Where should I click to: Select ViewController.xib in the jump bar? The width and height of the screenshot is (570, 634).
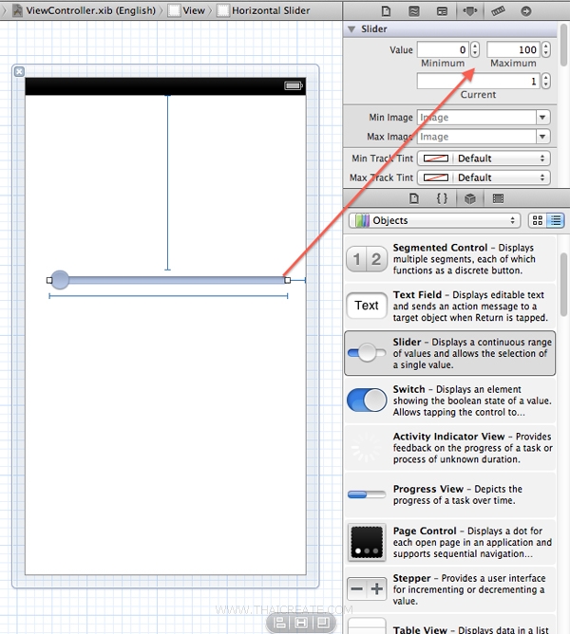[84, 10]
